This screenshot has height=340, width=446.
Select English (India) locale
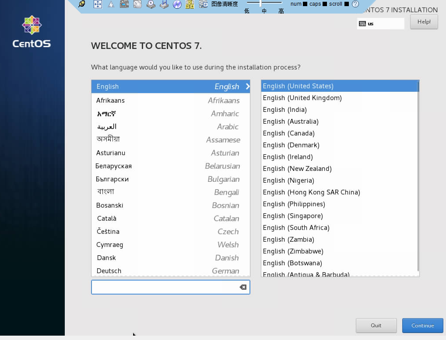[339, 110]
